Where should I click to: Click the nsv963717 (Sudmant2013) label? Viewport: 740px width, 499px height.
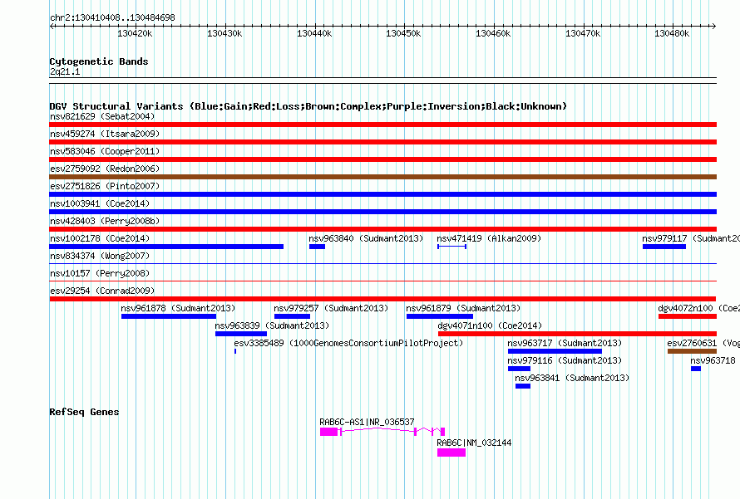(565, 343)
